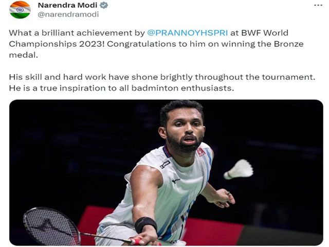Click the "His skill and hard work" sentence
This screenshot has height=247, width=329.
(x=72, y=77)
